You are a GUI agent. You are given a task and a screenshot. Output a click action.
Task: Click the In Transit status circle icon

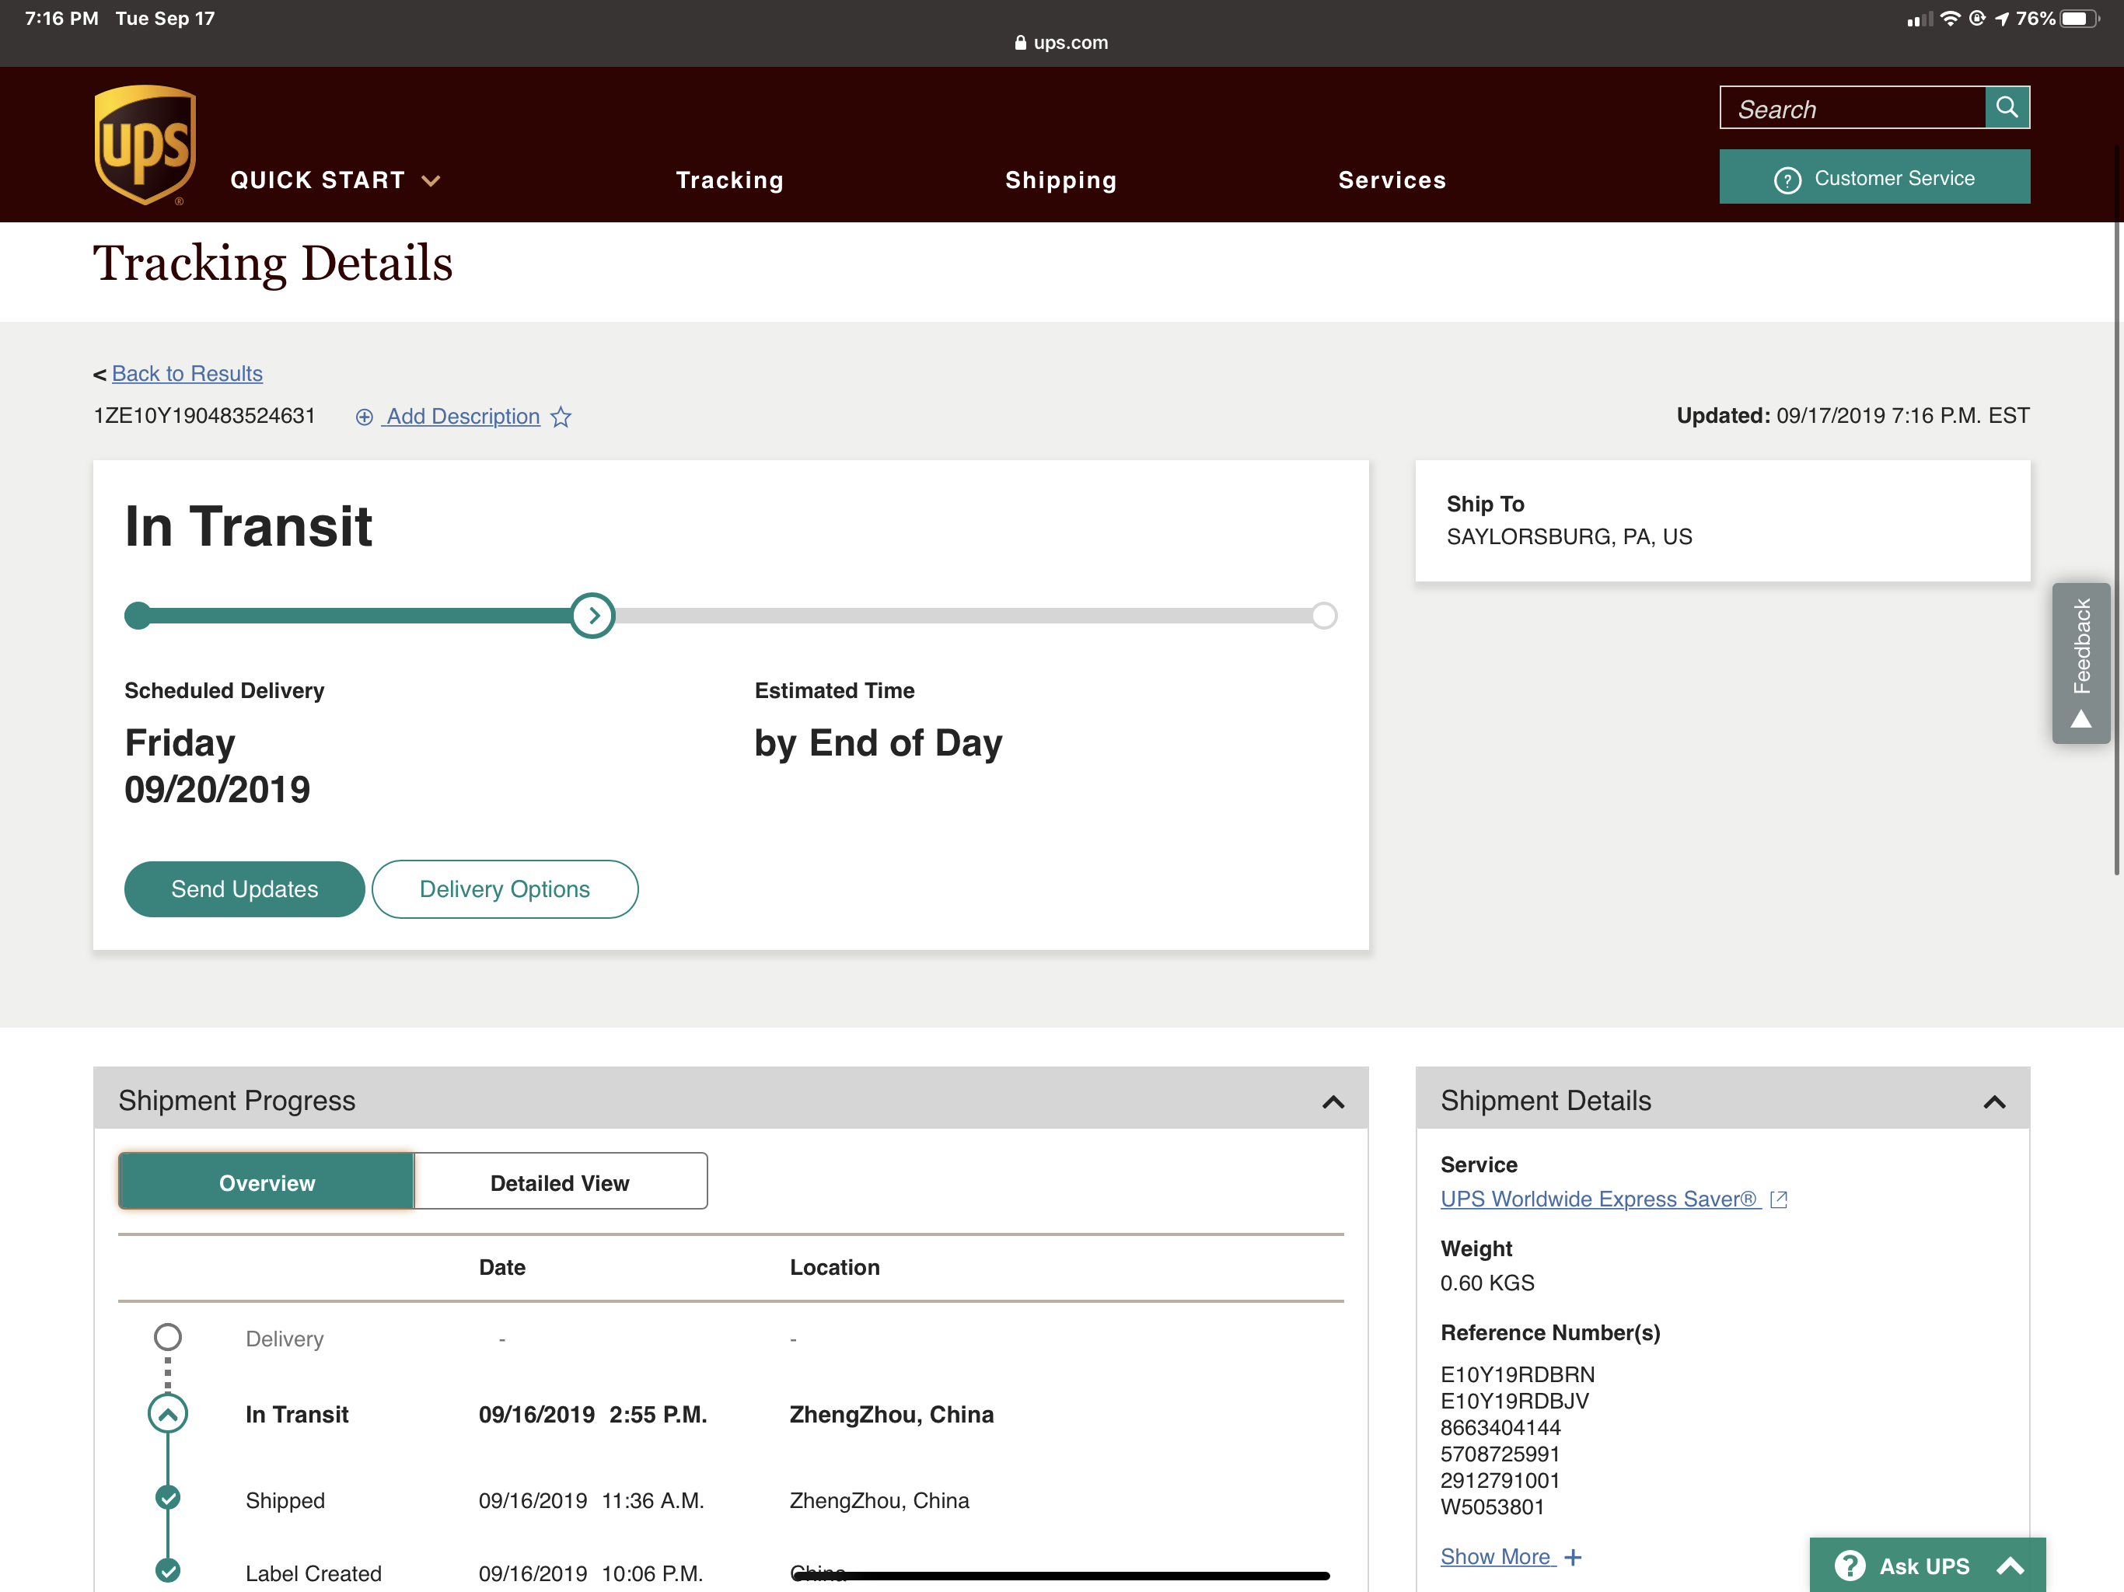[x=168, y=1413]
